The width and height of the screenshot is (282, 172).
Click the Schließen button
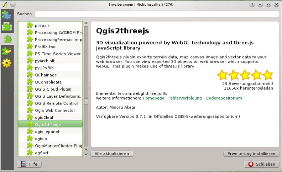262,164
